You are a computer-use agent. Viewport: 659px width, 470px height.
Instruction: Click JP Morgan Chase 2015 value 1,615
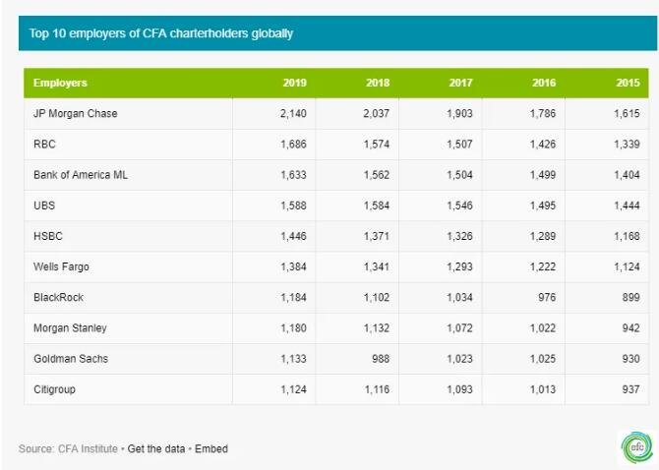(628, 113)
